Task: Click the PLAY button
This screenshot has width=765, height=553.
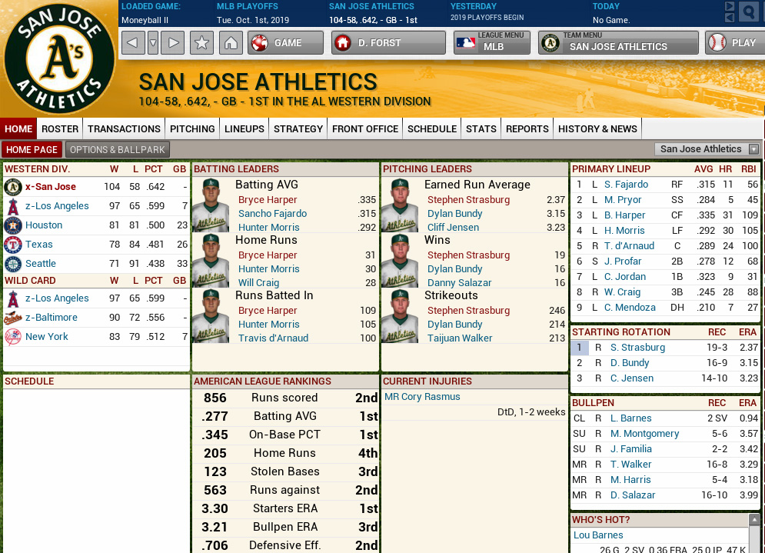Action: point(735,43)
